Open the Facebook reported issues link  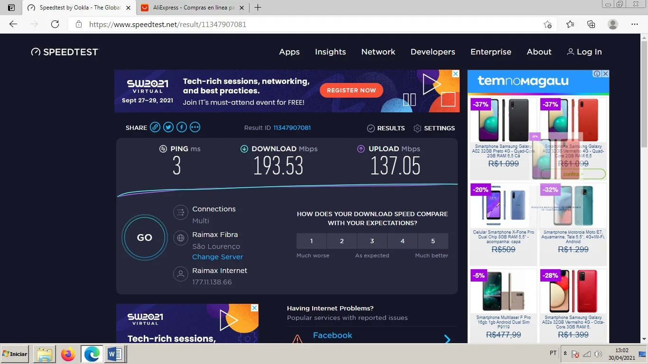click(x=333, y=335)
